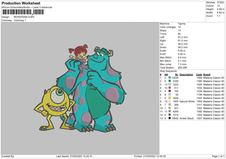Select the Min Stitch value '0.1 mm'
Image resolution: width=226 pixels, height=159 pixels.
tap(182, 61)
